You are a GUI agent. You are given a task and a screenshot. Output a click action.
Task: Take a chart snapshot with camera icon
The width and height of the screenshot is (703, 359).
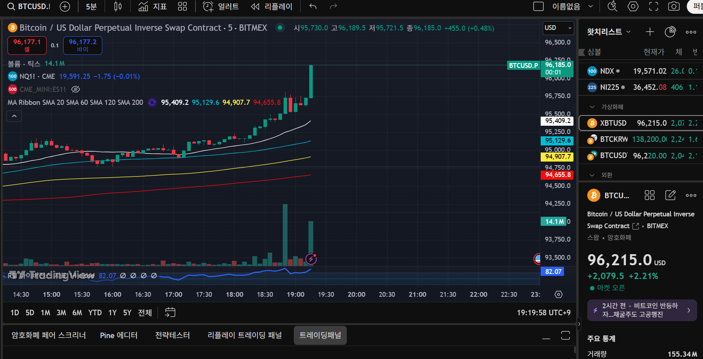(x=673, y=7)
